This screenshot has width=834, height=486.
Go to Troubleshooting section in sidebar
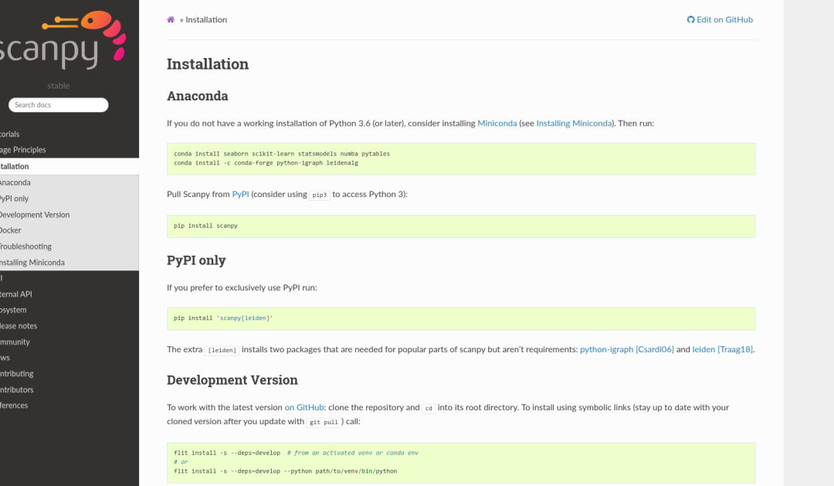click(69, 246)
